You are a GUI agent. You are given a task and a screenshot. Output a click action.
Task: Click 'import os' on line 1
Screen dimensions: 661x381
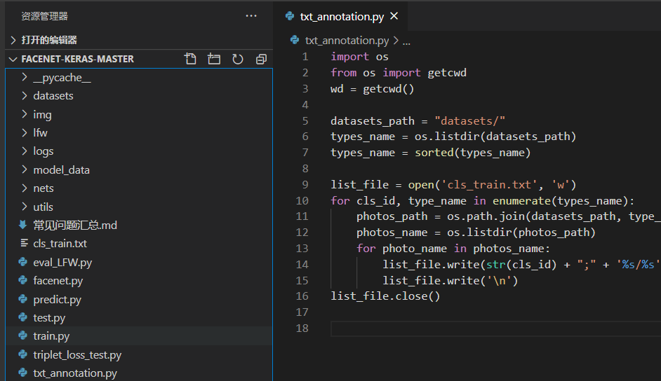[359, 57]
